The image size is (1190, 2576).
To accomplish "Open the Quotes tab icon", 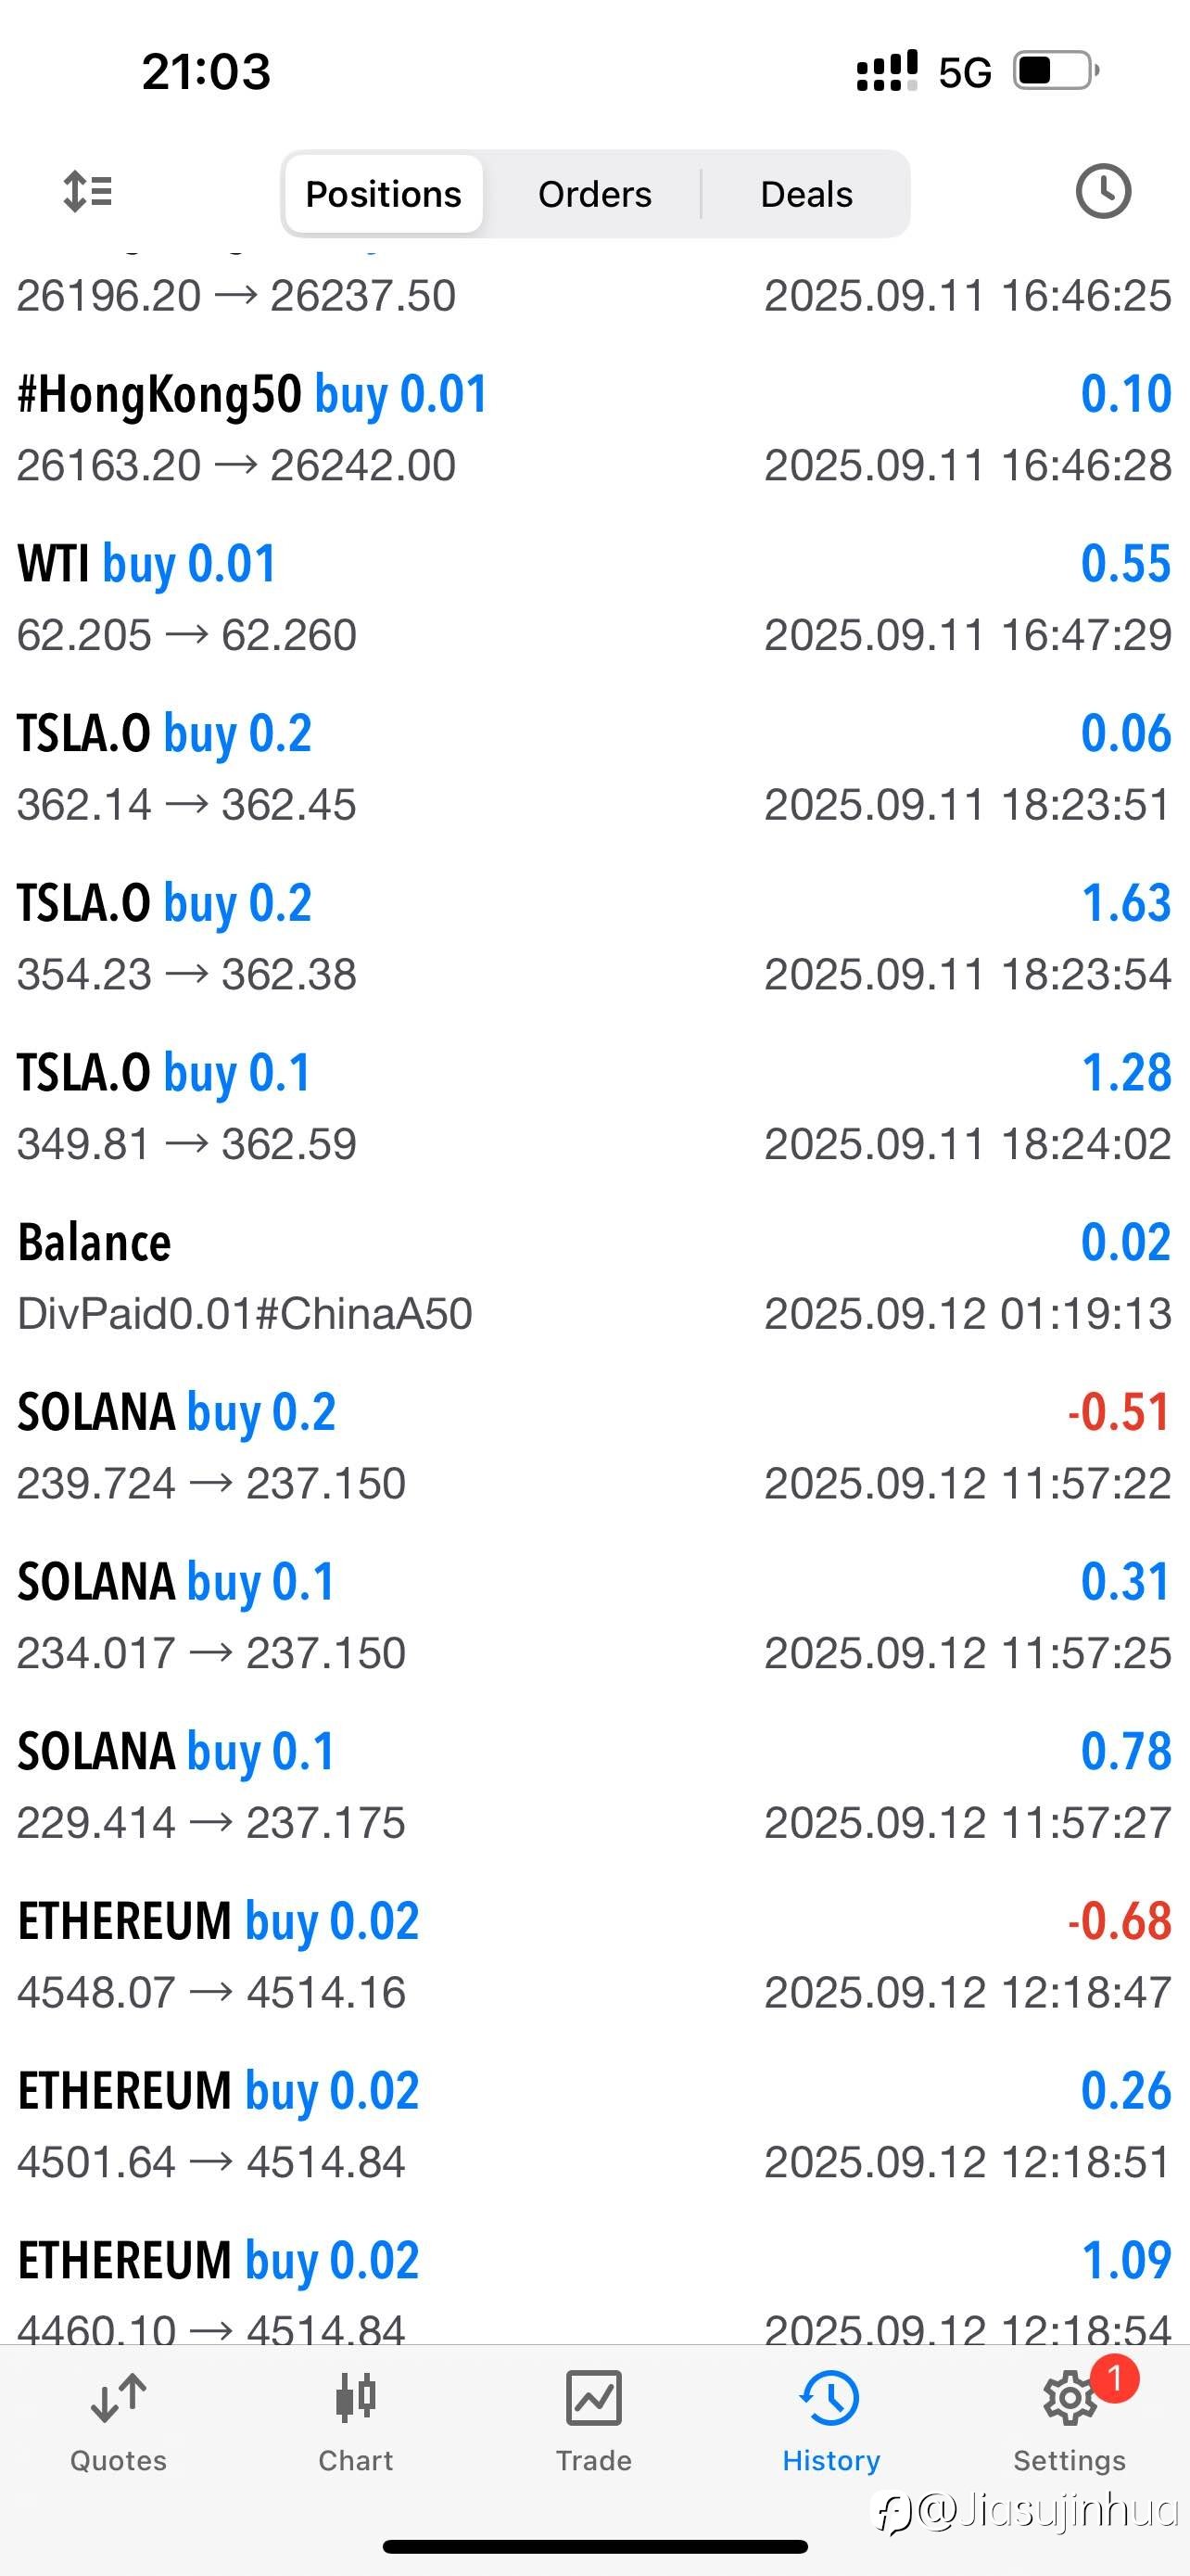I will pos(119,2398).
